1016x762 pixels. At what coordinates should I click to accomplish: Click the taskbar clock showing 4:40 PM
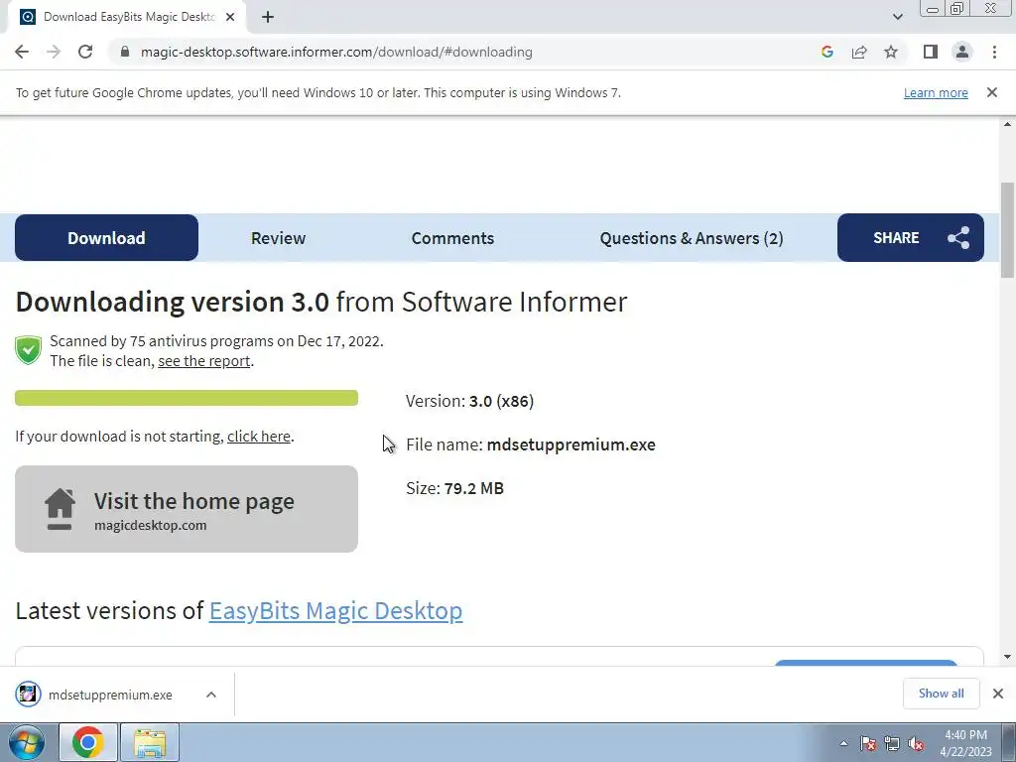(965, 743)
